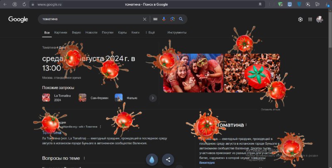Switch to Карты tab
Screen dimensions: 332x168
[122, 33]
